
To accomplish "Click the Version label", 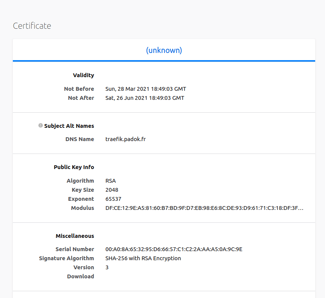I will pos(84,267).
